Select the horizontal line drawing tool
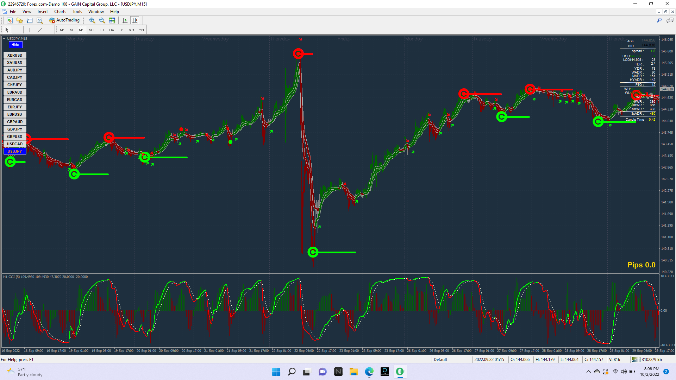 click(50, 30)
